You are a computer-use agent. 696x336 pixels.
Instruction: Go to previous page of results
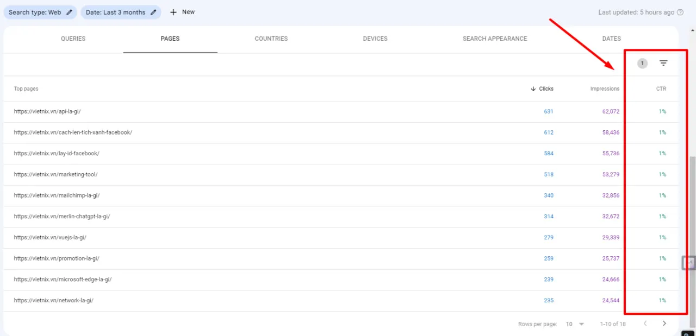pos(645,324)
